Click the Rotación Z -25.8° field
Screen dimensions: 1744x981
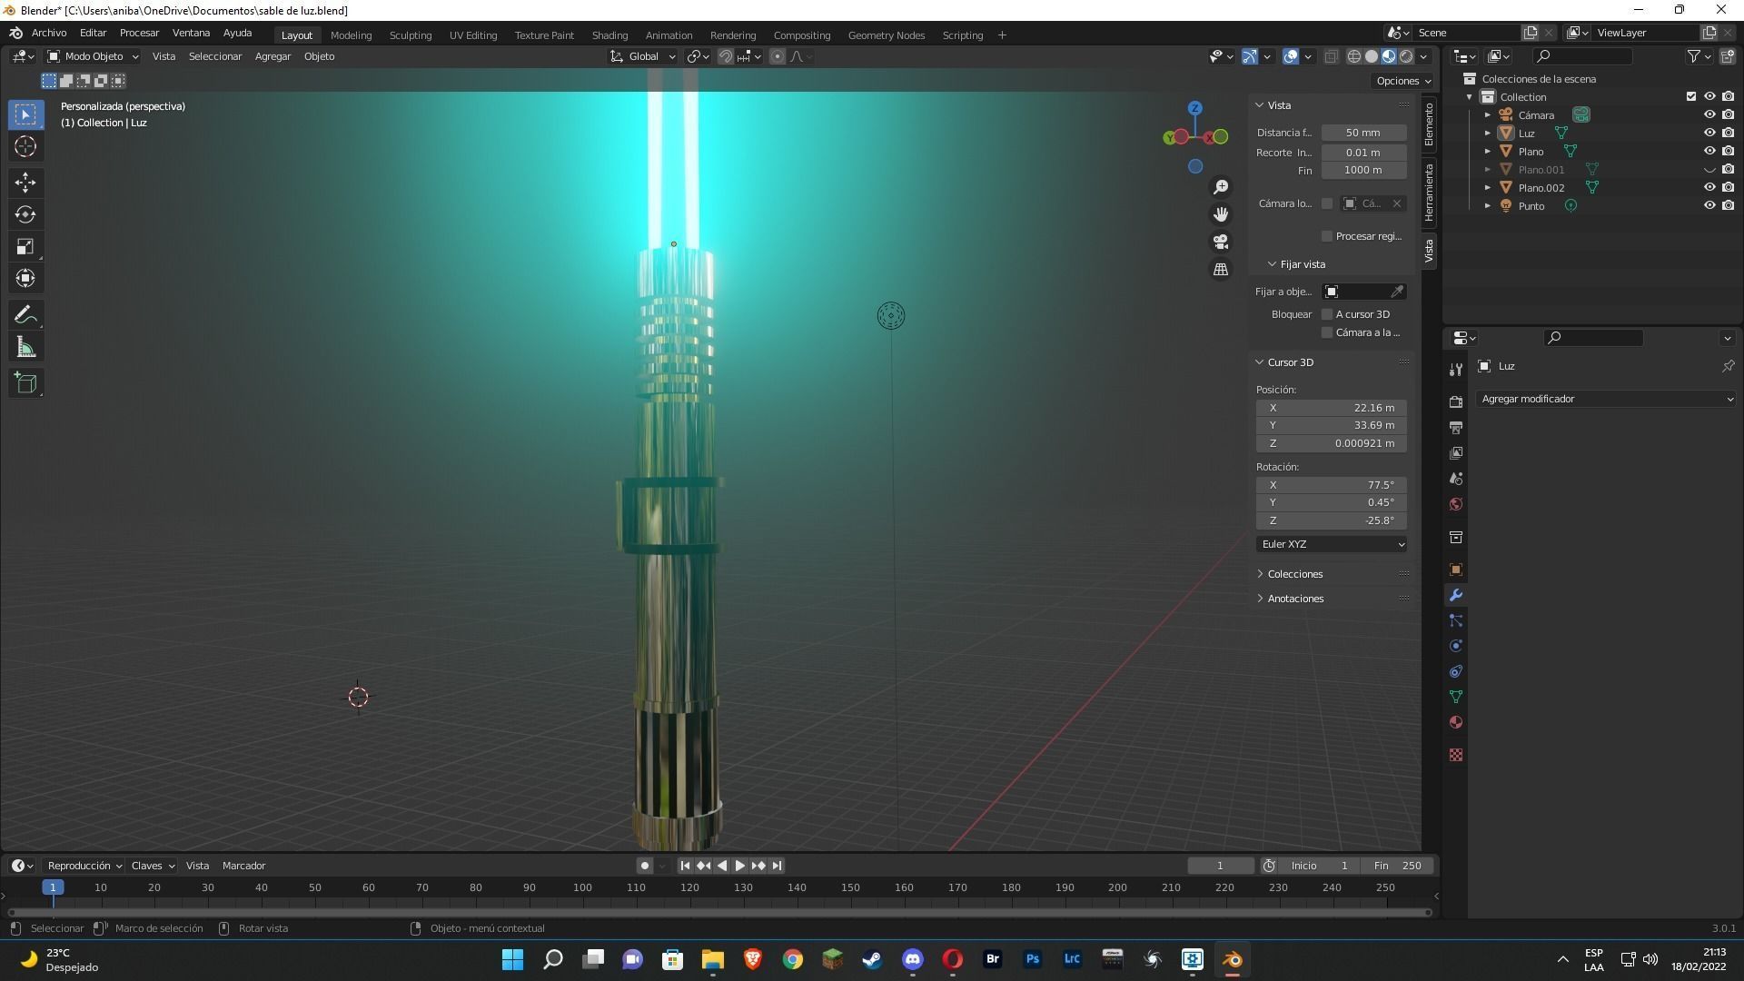pyautogui.click(x=1332, y=520)
